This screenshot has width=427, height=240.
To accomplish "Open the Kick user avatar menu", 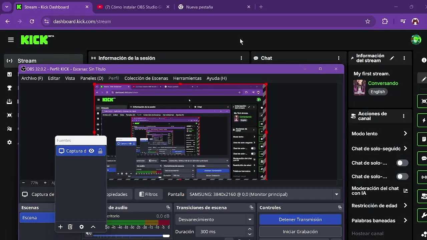I will (416, 40).
